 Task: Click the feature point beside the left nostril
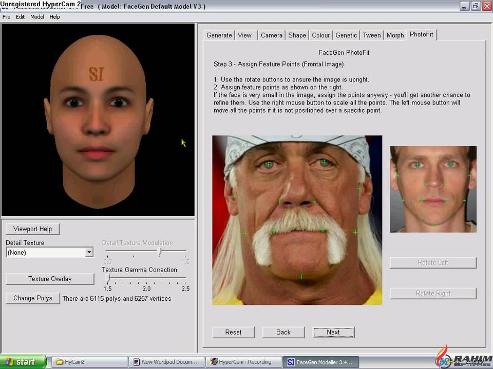click(280, 201)
